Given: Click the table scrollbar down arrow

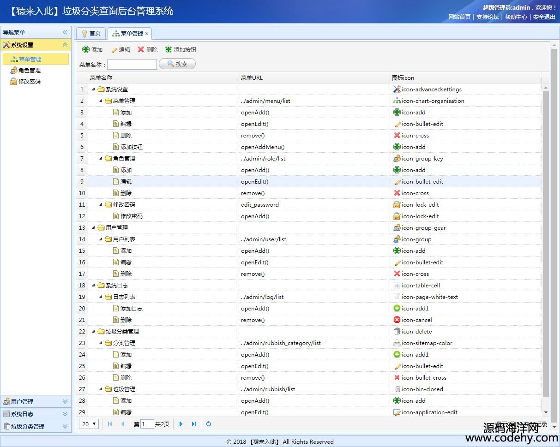Looking at the screenshot, I should click(x=546, y=412).
